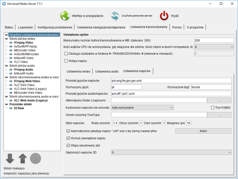Click the move engine down arrow
The height and width of the screenshot is (179, 238).
[10, 158]
